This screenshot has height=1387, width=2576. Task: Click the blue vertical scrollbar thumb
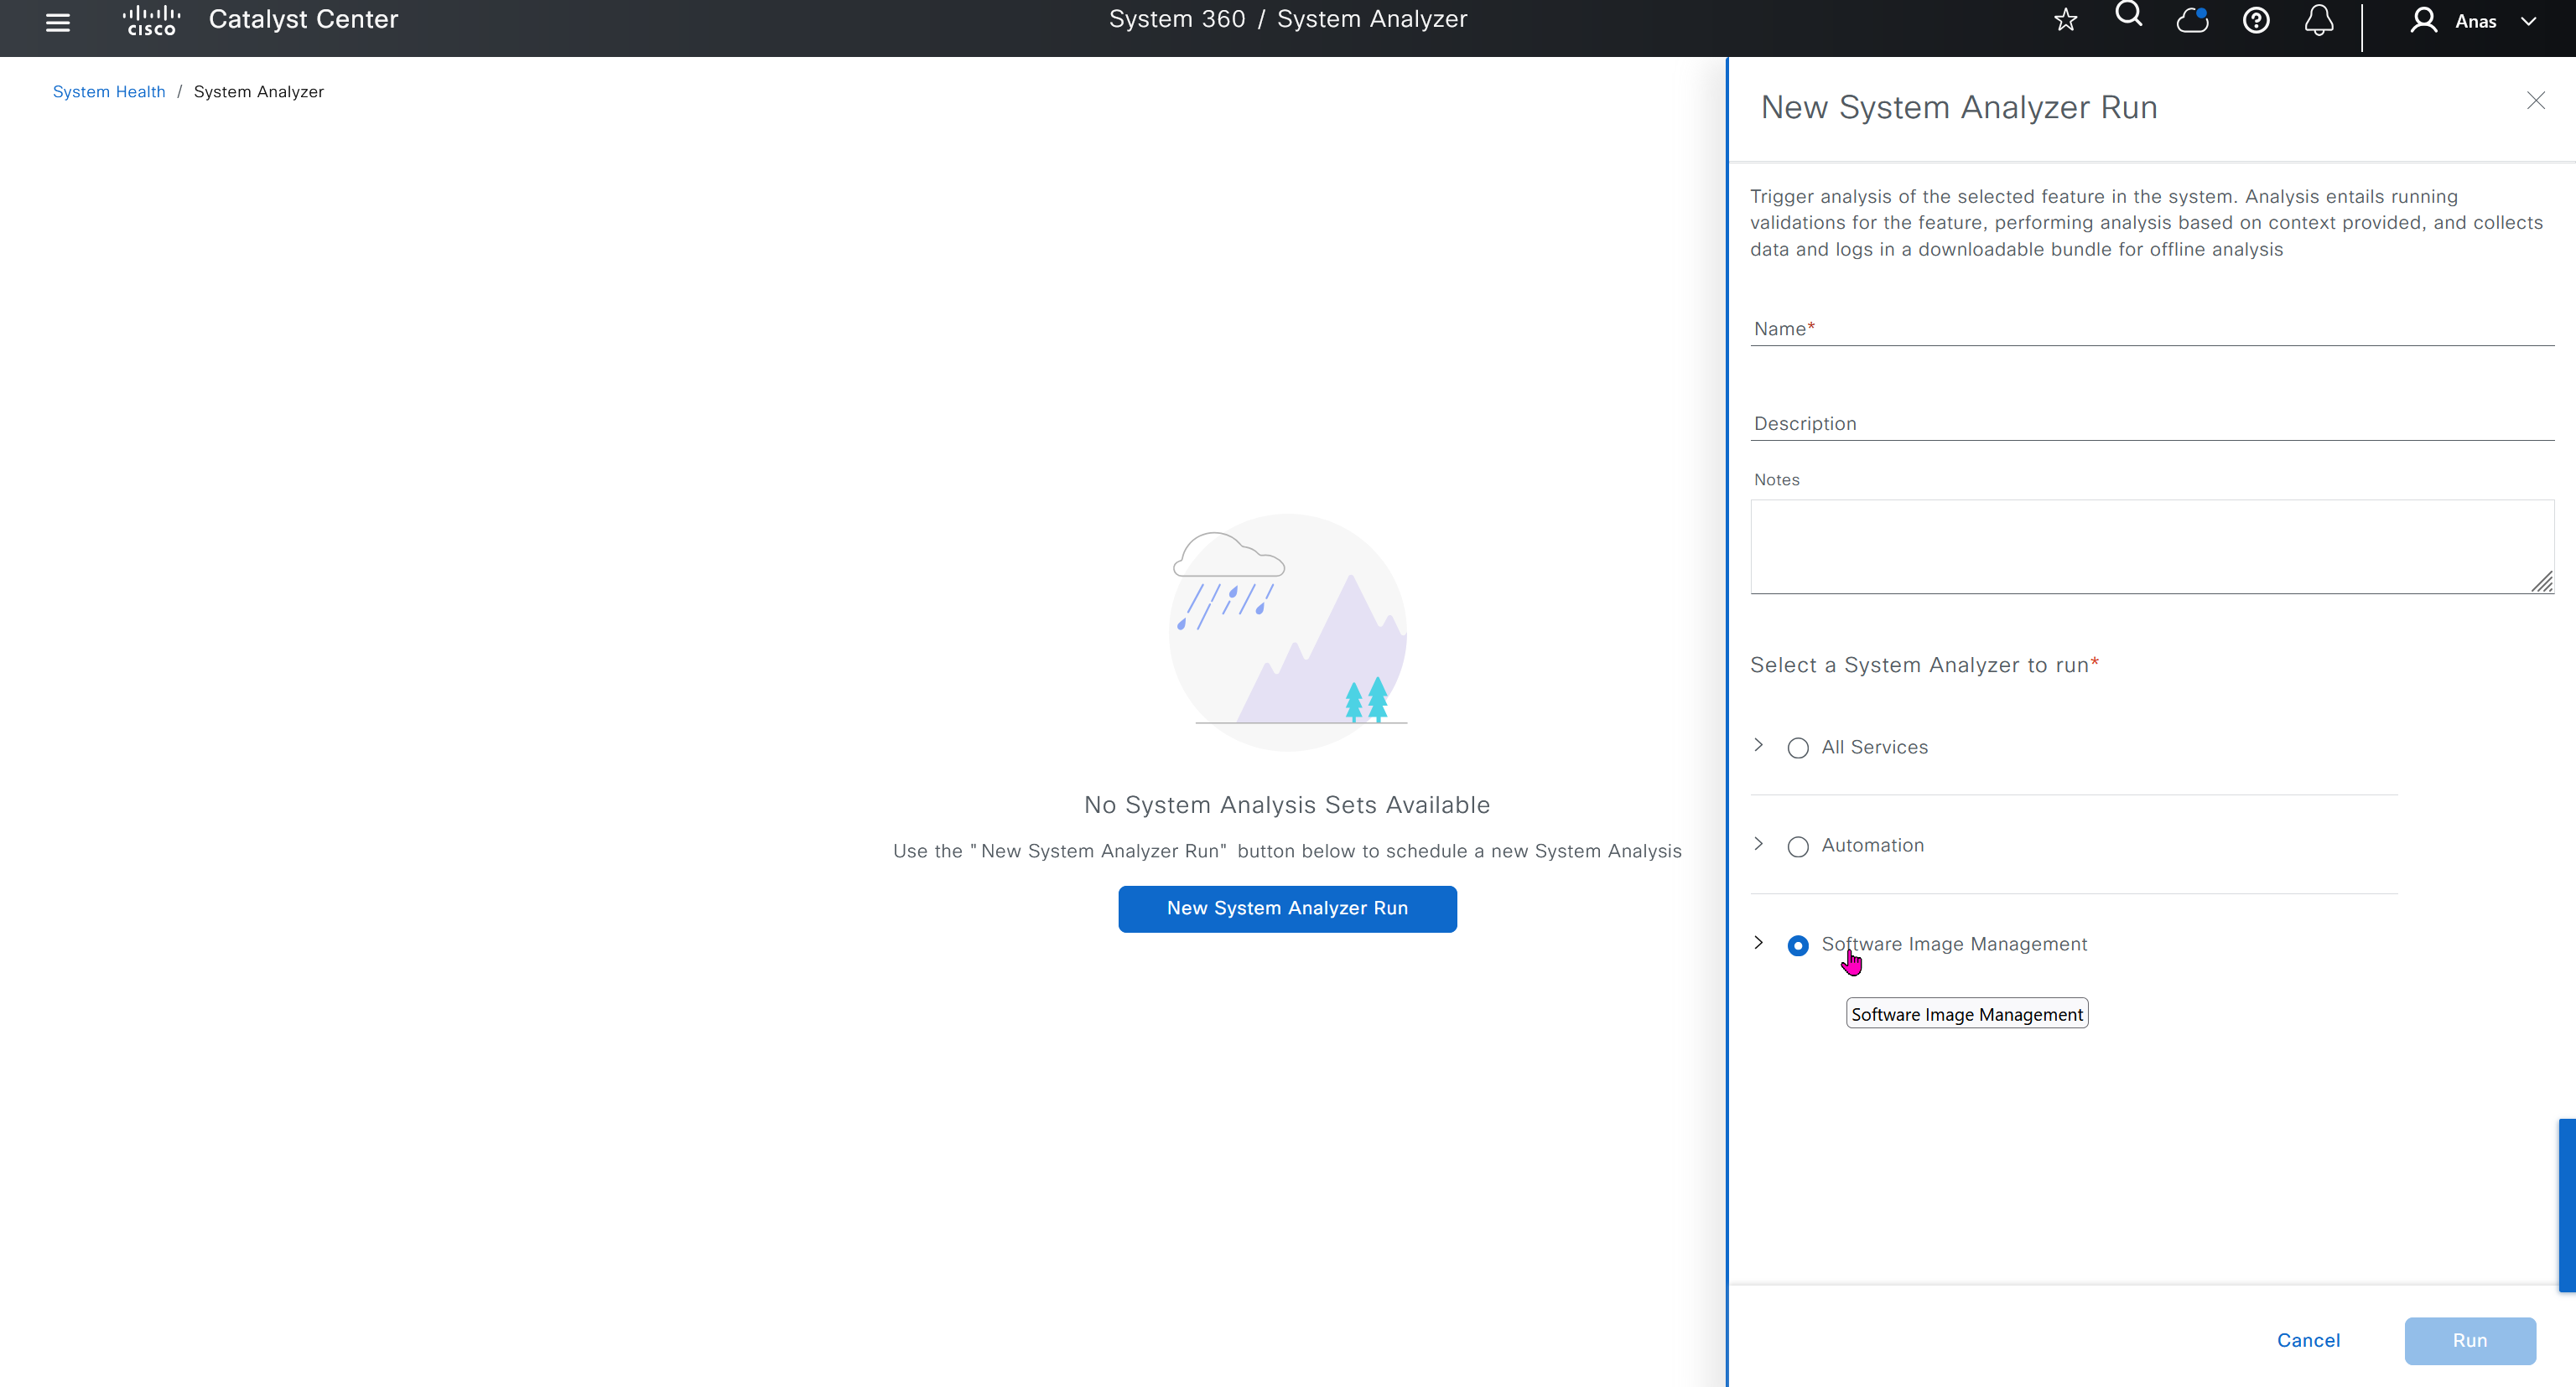click(x=2566, y=1205)
